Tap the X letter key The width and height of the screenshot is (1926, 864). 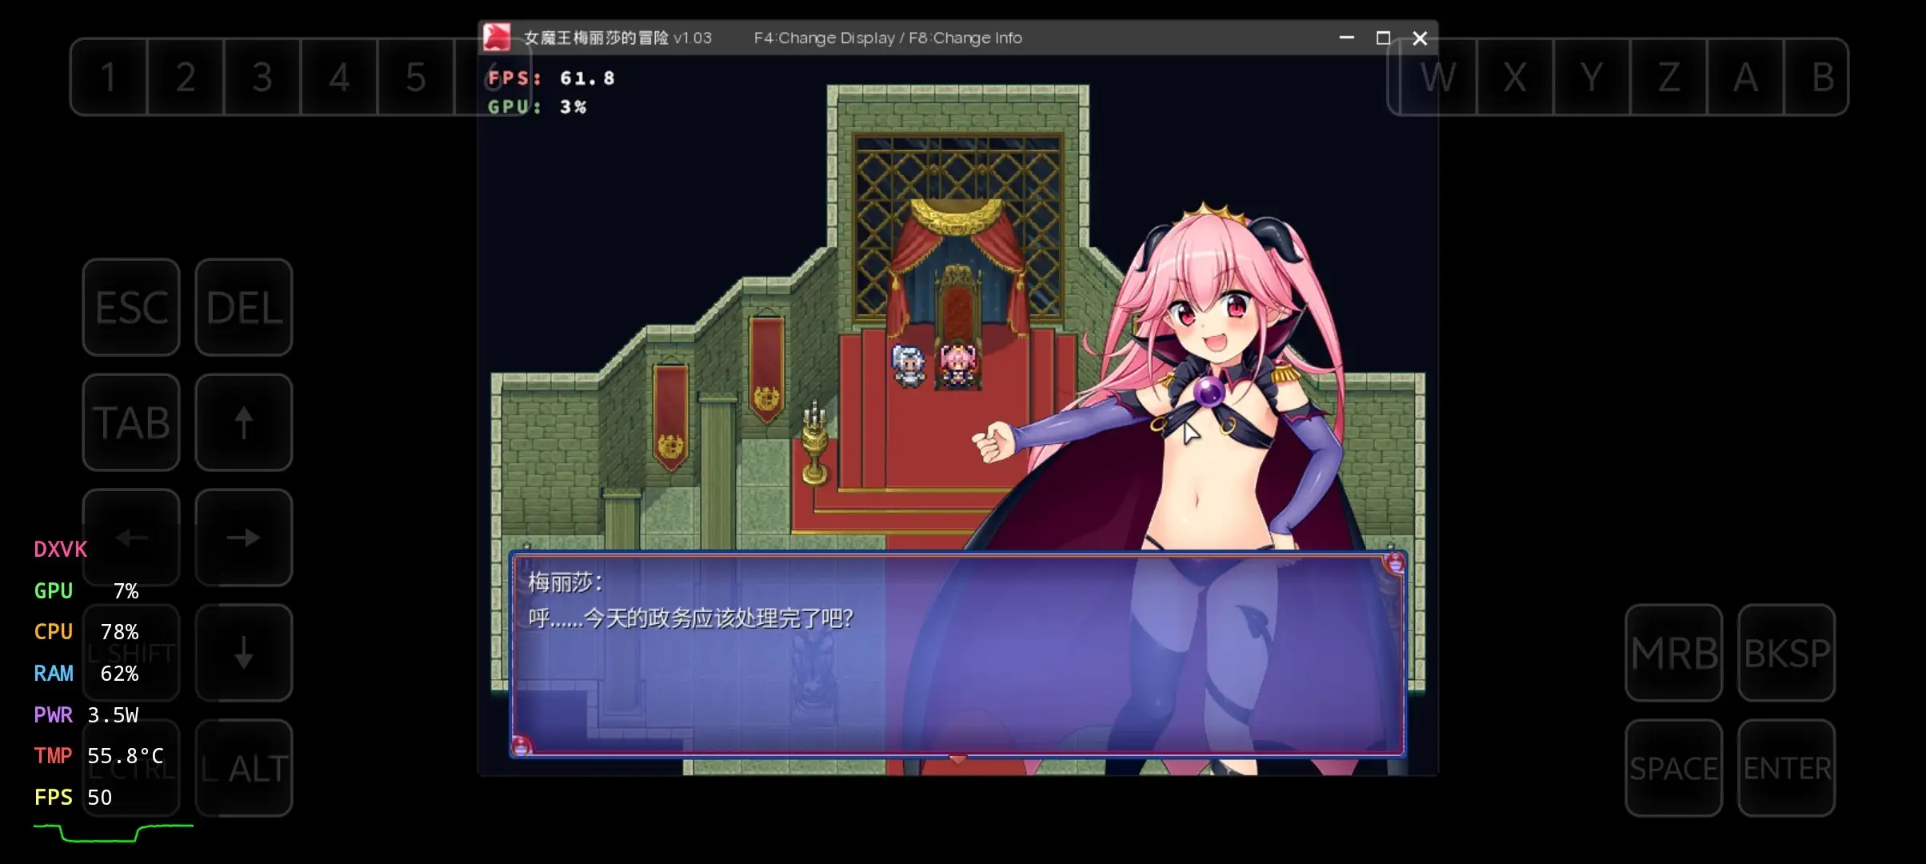1515,77
